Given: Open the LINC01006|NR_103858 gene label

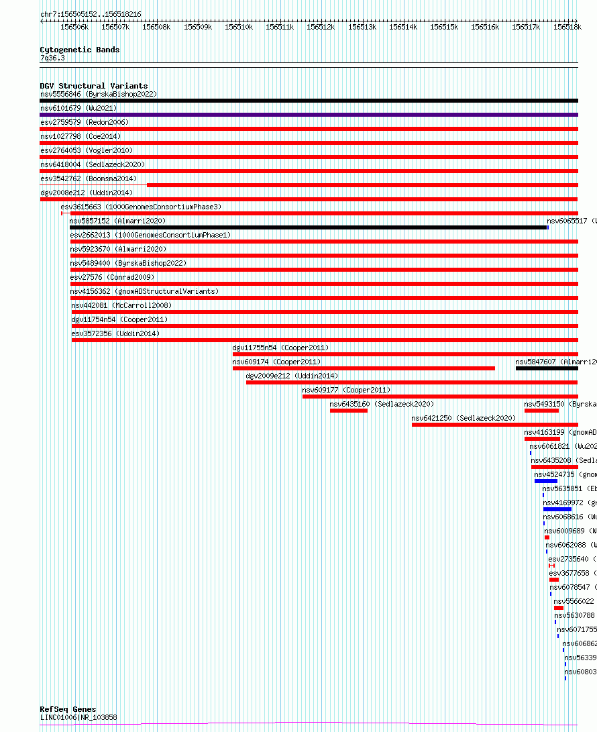Looking at the screenshot, I should pos(78,717).
